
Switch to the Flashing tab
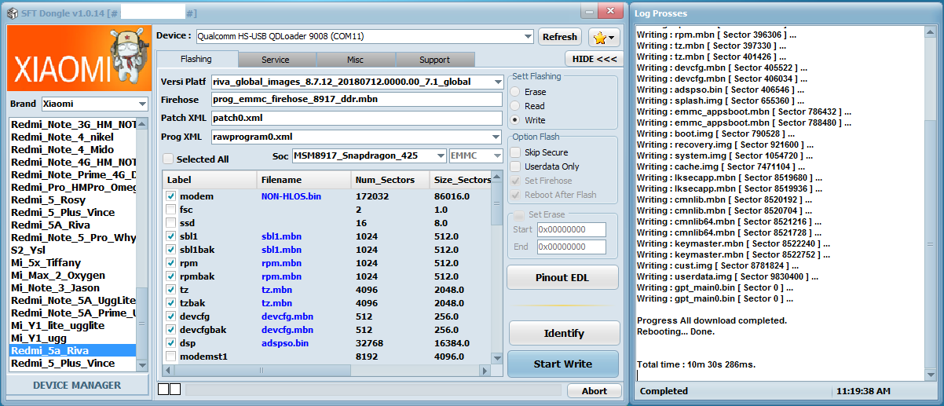click(196, 59)
